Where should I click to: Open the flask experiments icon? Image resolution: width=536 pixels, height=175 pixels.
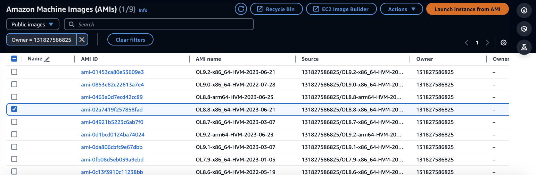tap(524, 47)
